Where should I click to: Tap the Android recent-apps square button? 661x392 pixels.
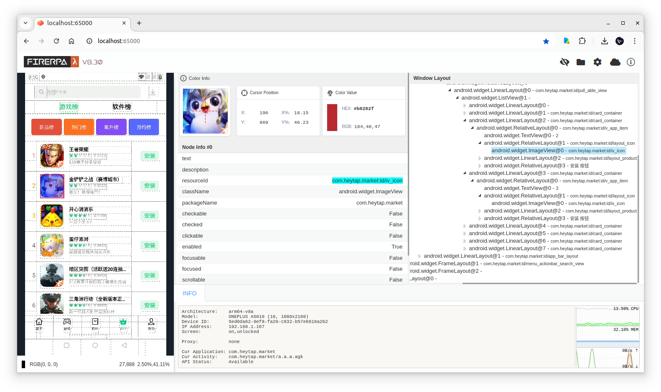[x=66, y=346]
